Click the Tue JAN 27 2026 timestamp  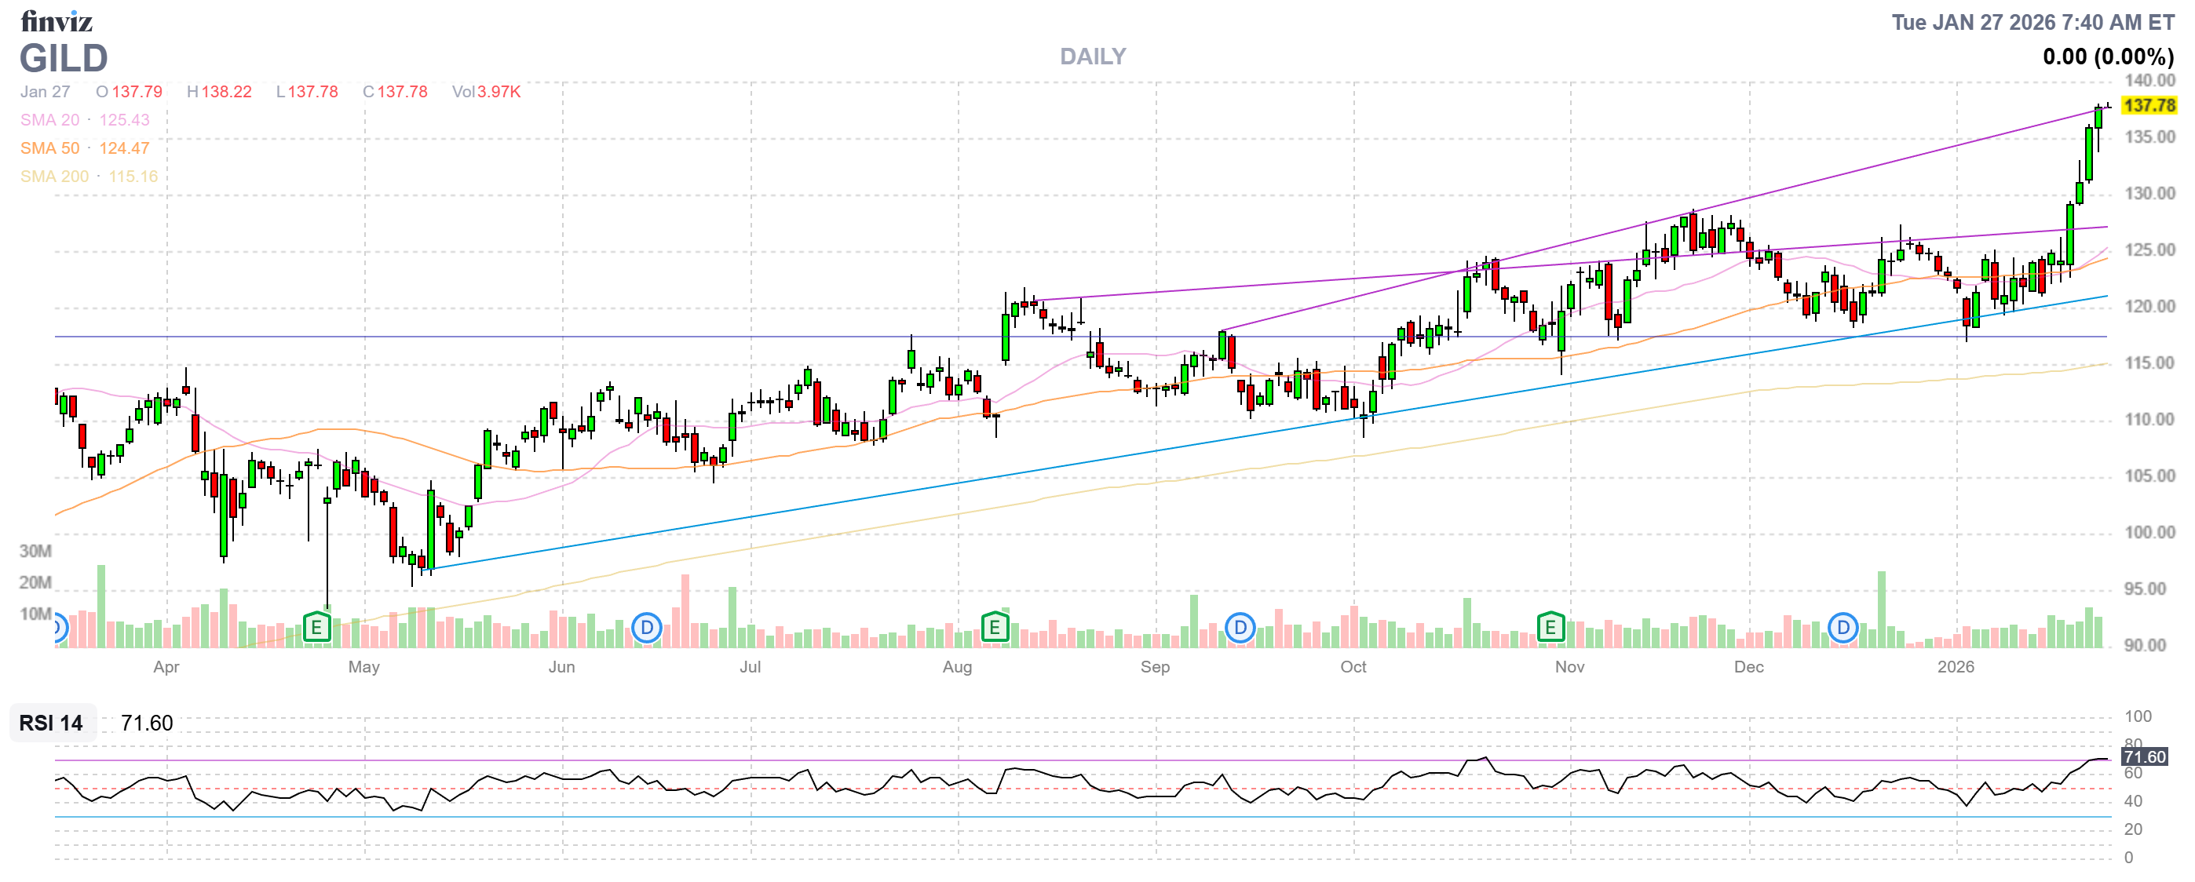click(x=2032, y=22)
